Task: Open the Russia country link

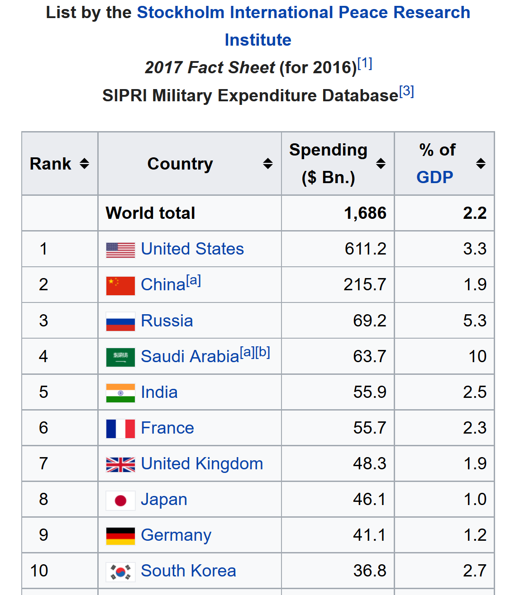Action: (167, 321)
